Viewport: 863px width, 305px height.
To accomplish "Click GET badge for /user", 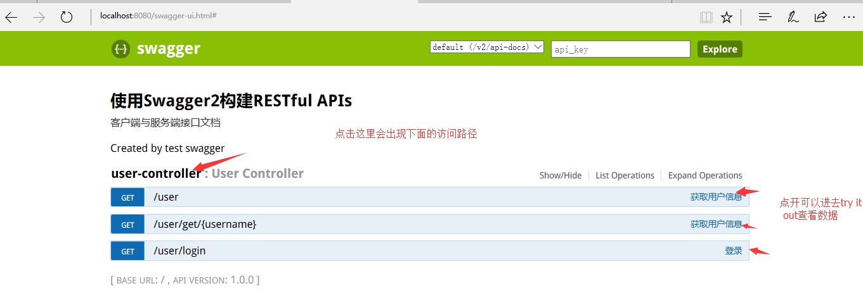I will [127, 197].
